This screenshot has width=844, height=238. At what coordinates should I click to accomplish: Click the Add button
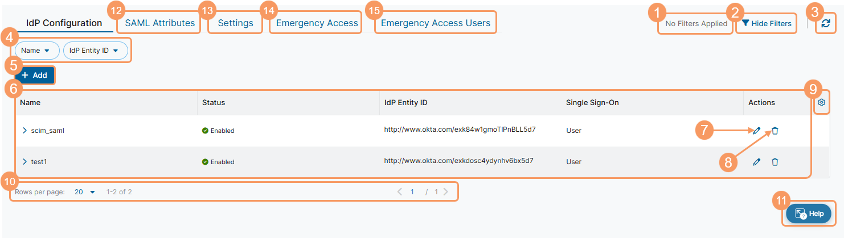pos(35,75)
